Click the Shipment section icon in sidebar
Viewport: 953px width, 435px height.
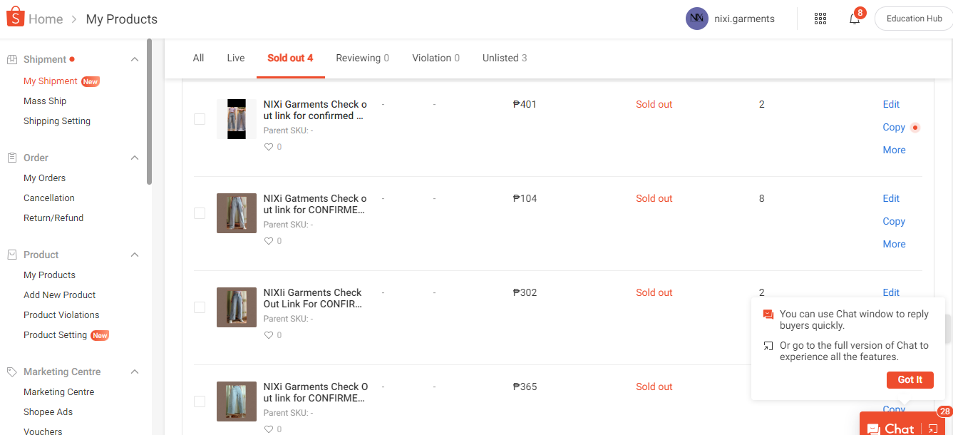click(12, 60)
